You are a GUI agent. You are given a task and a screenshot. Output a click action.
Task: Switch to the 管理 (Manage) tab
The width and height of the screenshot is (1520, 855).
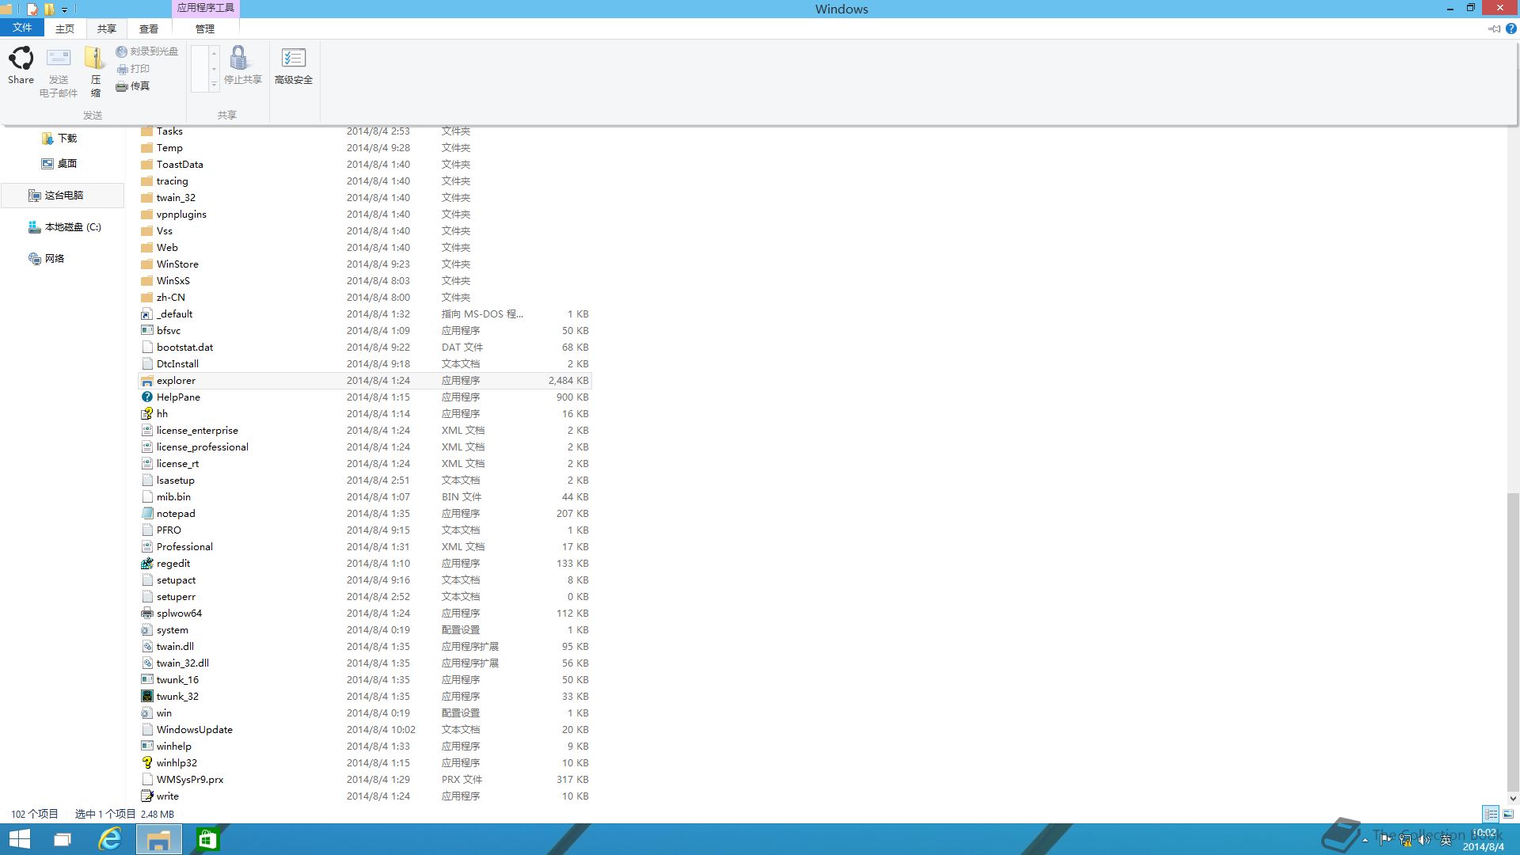(205, 28)
